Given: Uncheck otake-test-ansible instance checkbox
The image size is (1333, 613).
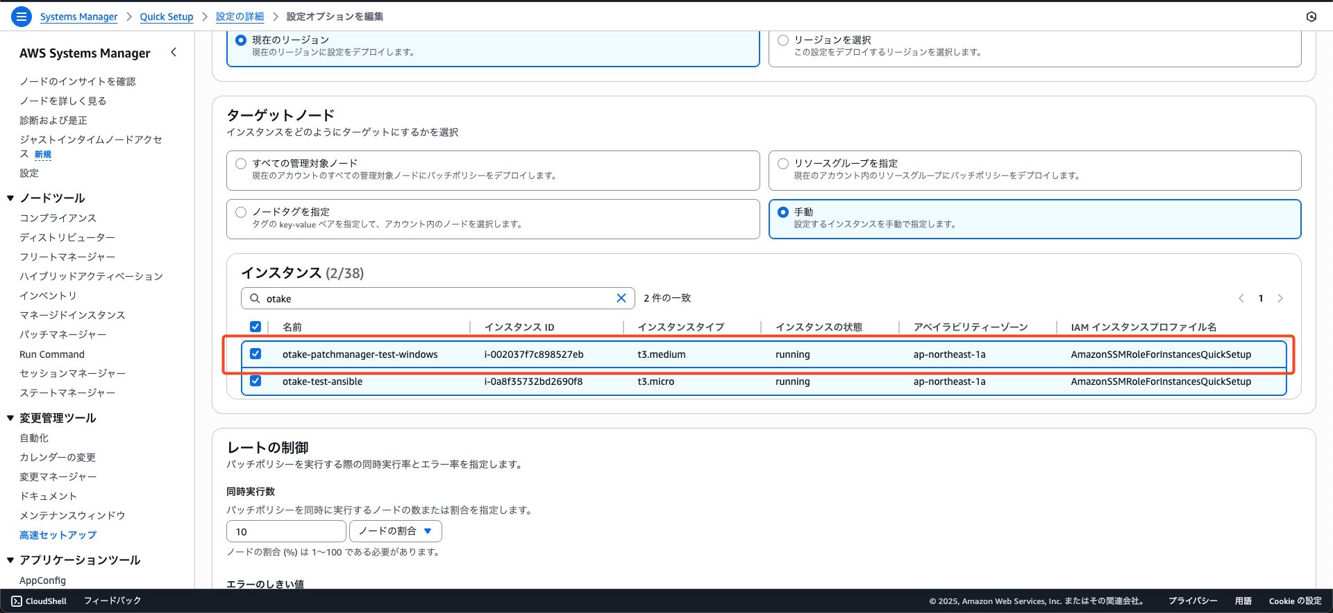Looking at the screenshot, I should [x=255, y=381].
